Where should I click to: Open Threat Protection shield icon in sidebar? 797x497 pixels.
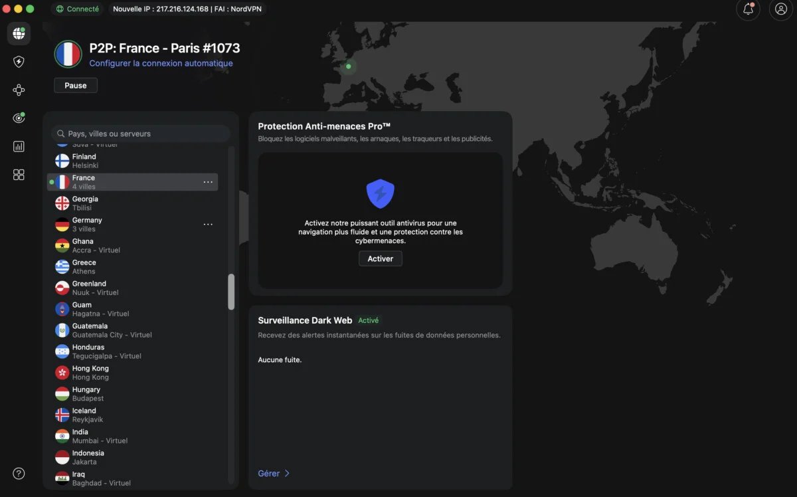[x=18, y=61]
